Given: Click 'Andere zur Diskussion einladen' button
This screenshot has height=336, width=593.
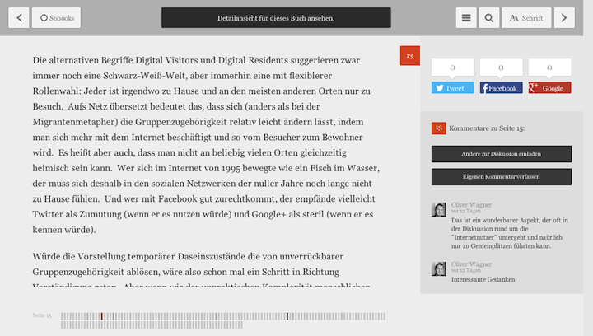Looking at the screenshot, I should tap(501, 154).
